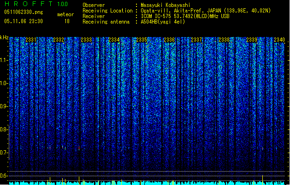Select the 2340 time marker
Viewport: 290px width, 185px height.
click(279, 40)
